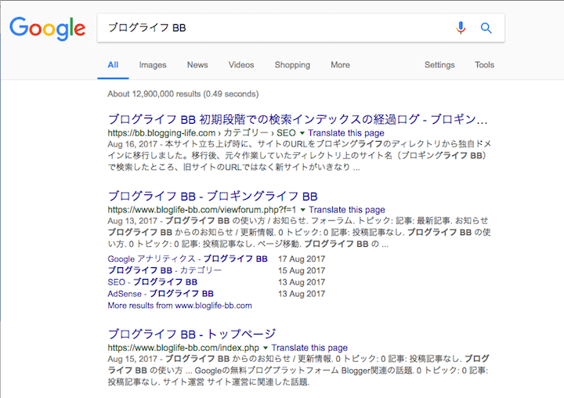
Task: Click snippet text starting Aug 15, 2017
Action: click(x=298, y=370)
